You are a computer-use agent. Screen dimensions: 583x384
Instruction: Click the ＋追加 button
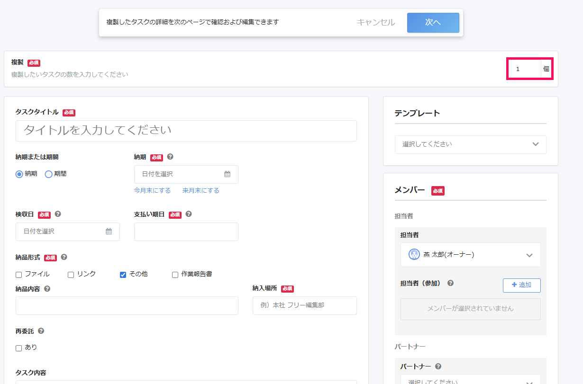pos(522,285)
